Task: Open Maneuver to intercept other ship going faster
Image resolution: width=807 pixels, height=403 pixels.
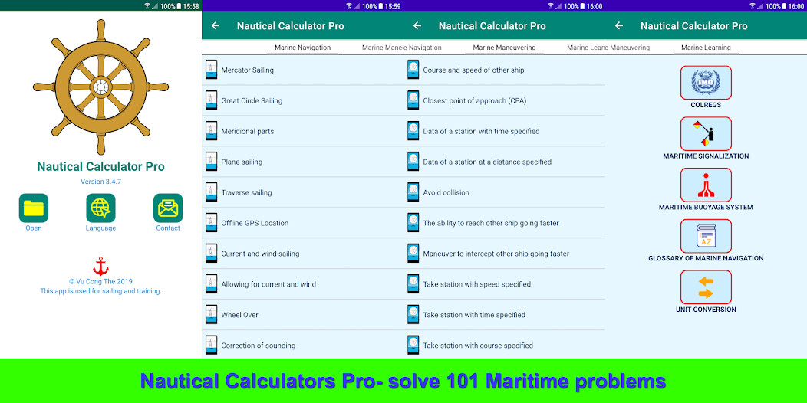Action: pos(505,254)
